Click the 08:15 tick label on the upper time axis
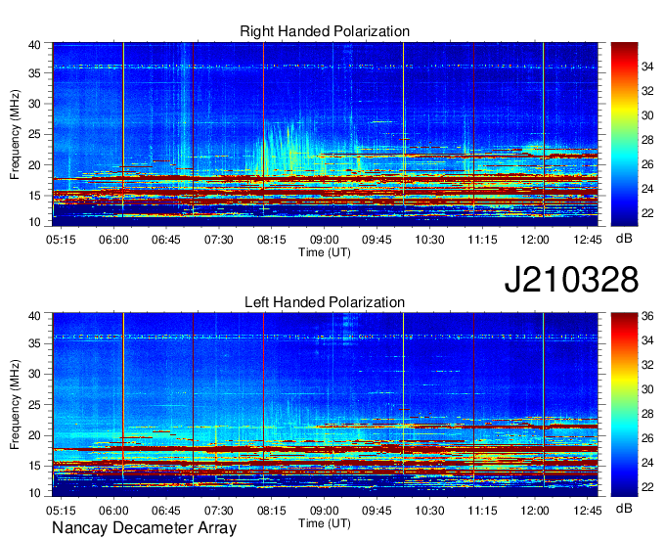665x540 pixels. click(272, 240)
